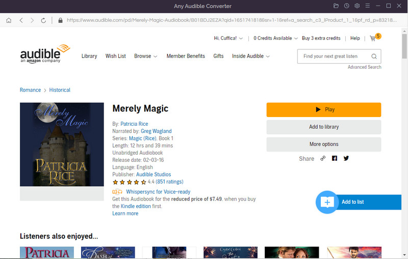
Task: Open the Library menu item
Action: (x=89, y=56)
